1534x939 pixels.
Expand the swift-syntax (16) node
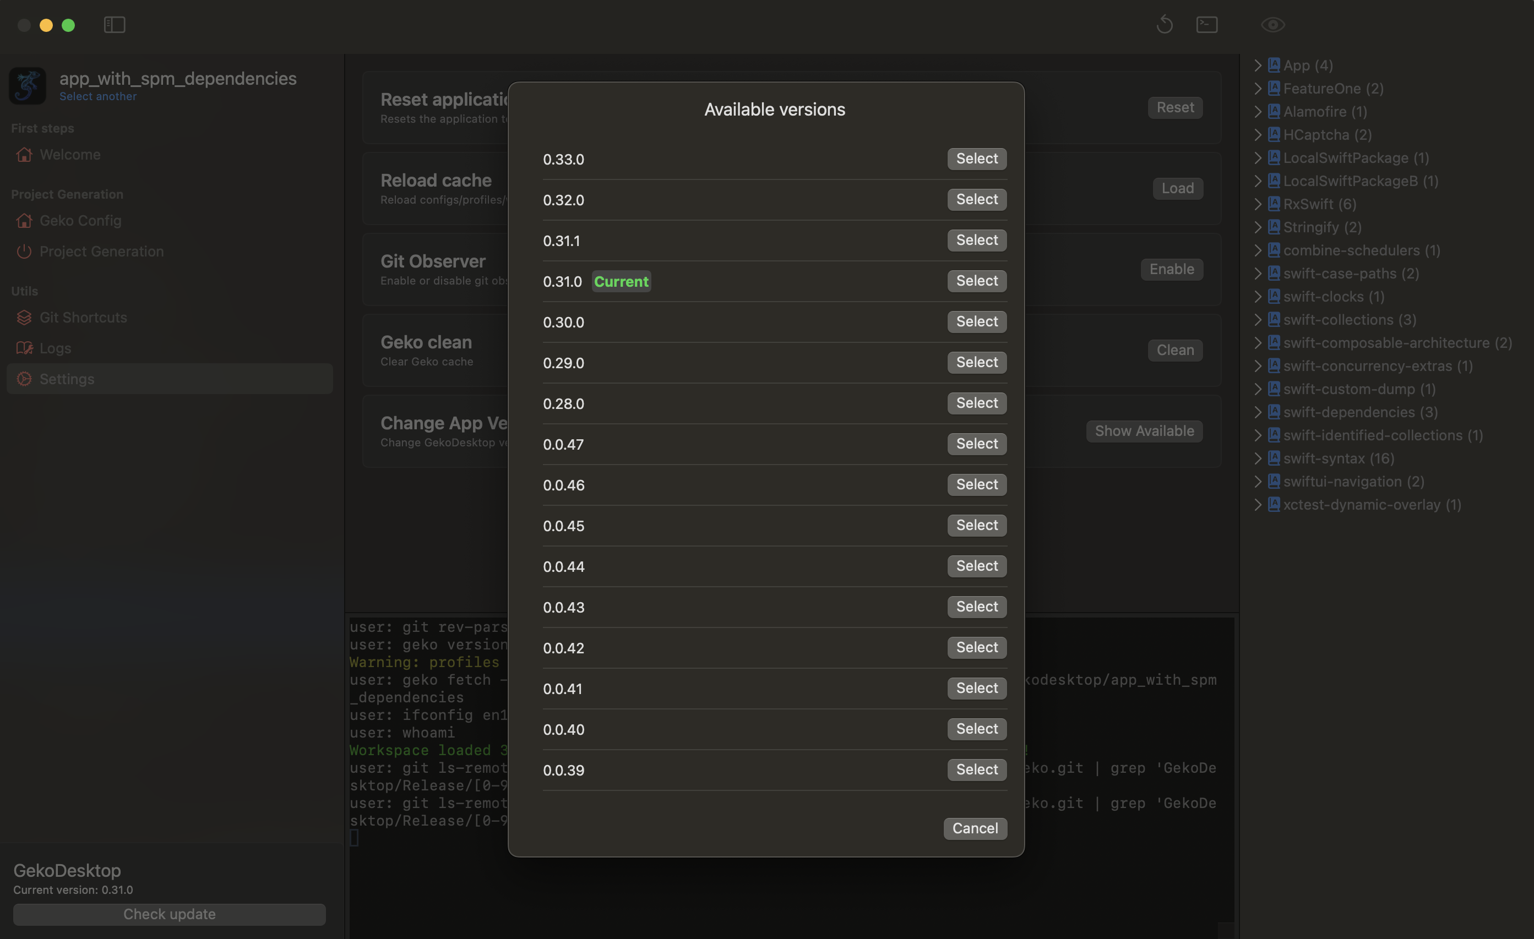1258,458
